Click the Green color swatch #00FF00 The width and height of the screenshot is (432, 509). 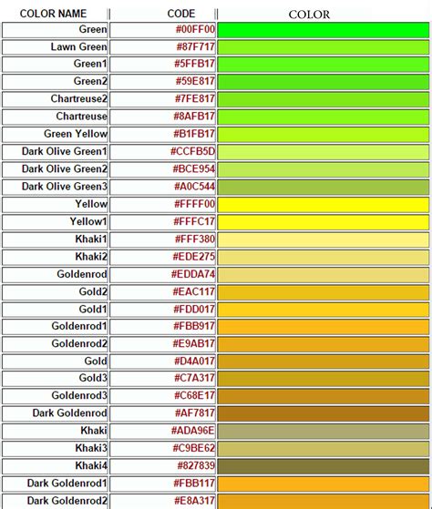coord(324,30)
